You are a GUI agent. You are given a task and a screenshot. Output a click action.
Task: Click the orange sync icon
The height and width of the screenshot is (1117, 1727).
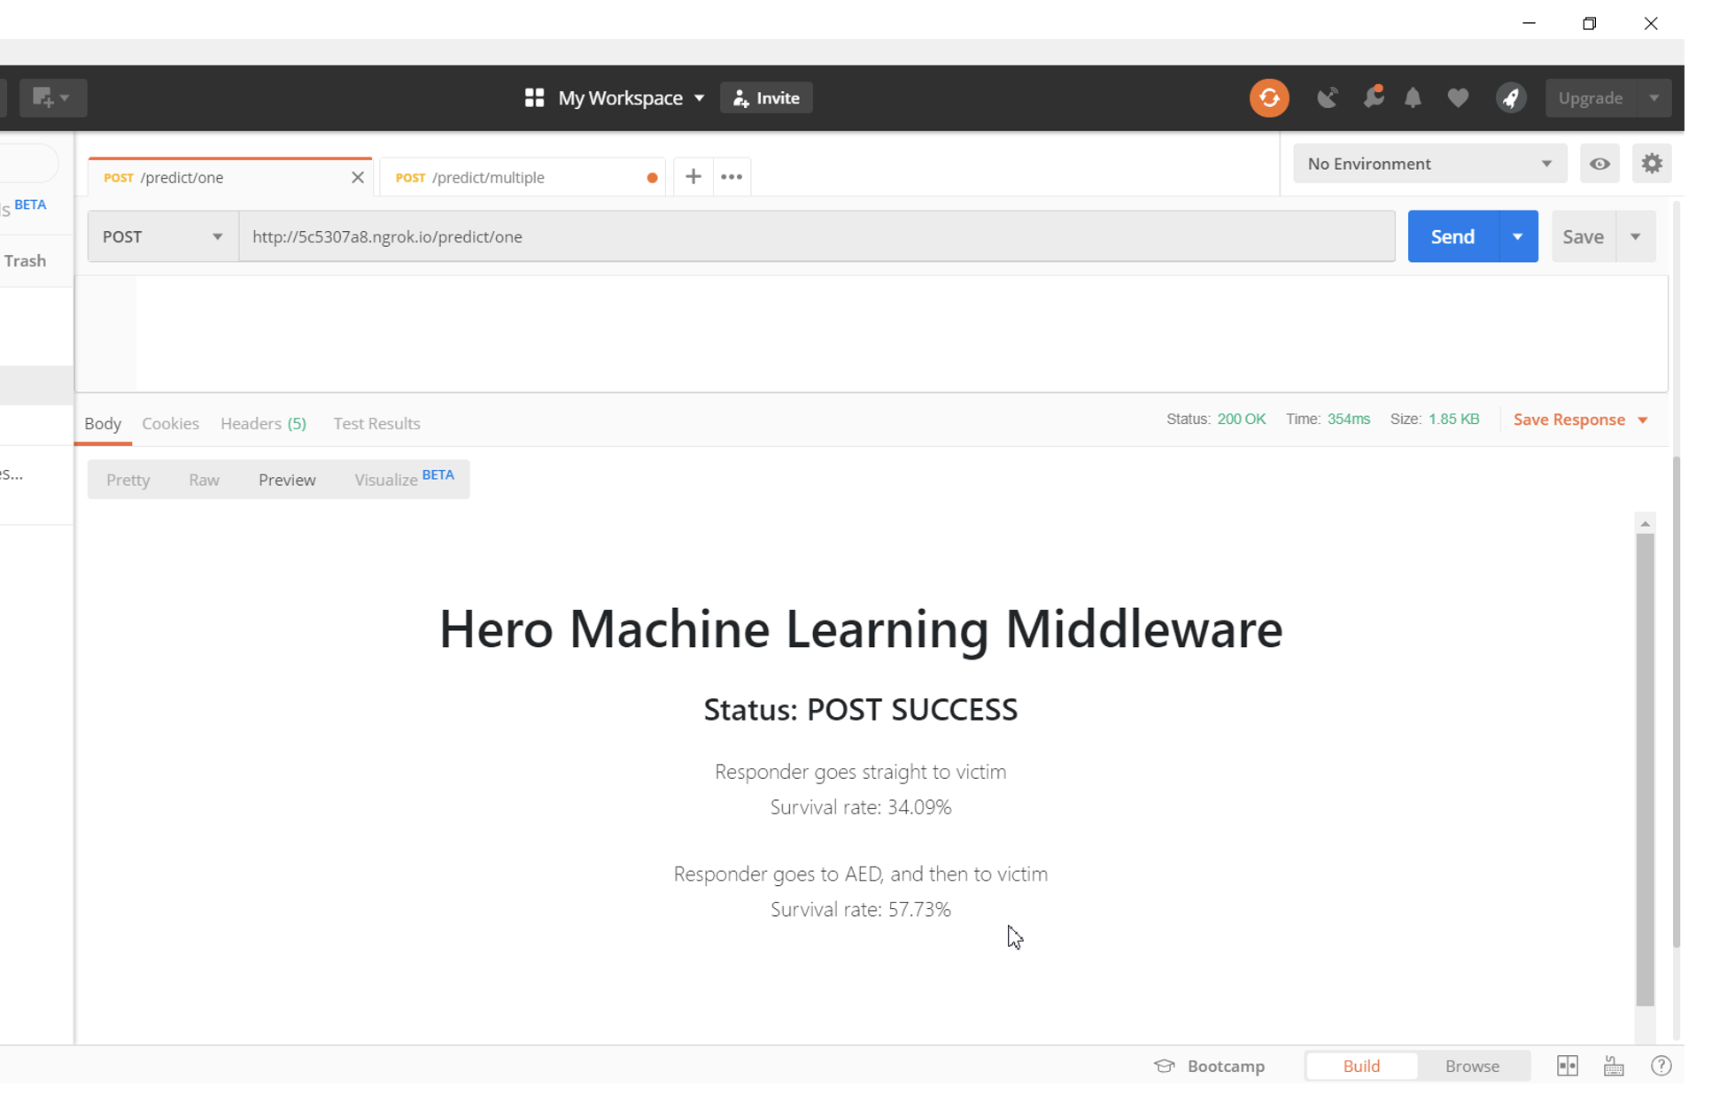coord(1268,98)
